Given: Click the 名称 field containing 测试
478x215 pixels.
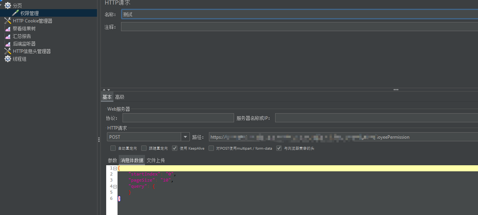Looking at the screenshot, I should [x=300, y=14].
